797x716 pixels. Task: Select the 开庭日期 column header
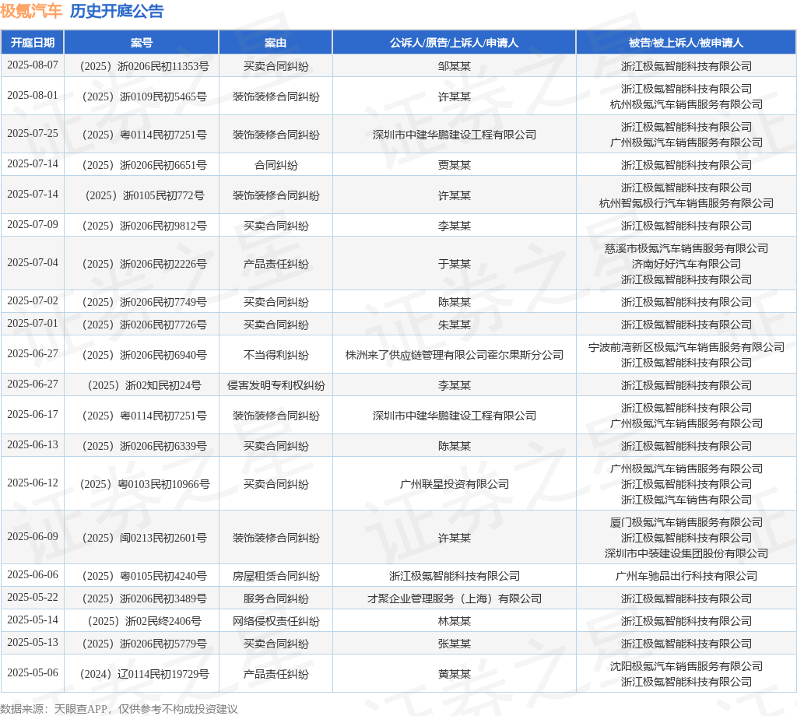tap(33, 43)
